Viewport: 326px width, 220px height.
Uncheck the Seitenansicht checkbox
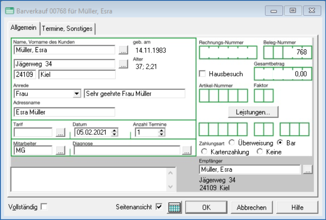click(x=159, y=207)
